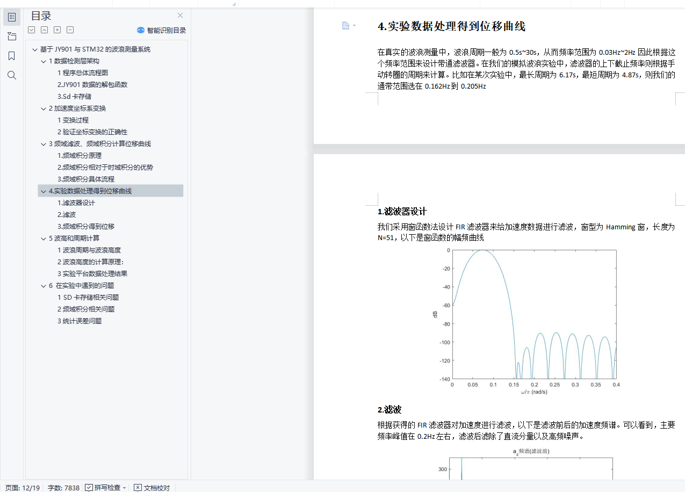Go to outline entry 2 波浪高度的计算原理:
The height and width of the screenshot is (492, 685).
point(91,262)
